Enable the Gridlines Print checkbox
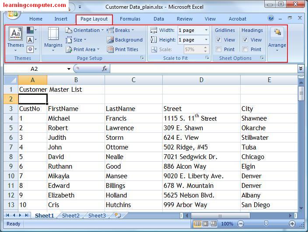Screen dimensions: 308x232 pos(219,49)
